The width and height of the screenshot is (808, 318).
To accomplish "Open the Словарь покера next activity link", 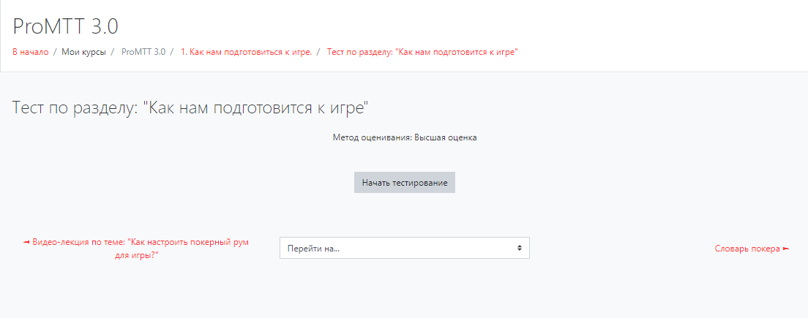I will pyautogui.click(x=747, y=249).
